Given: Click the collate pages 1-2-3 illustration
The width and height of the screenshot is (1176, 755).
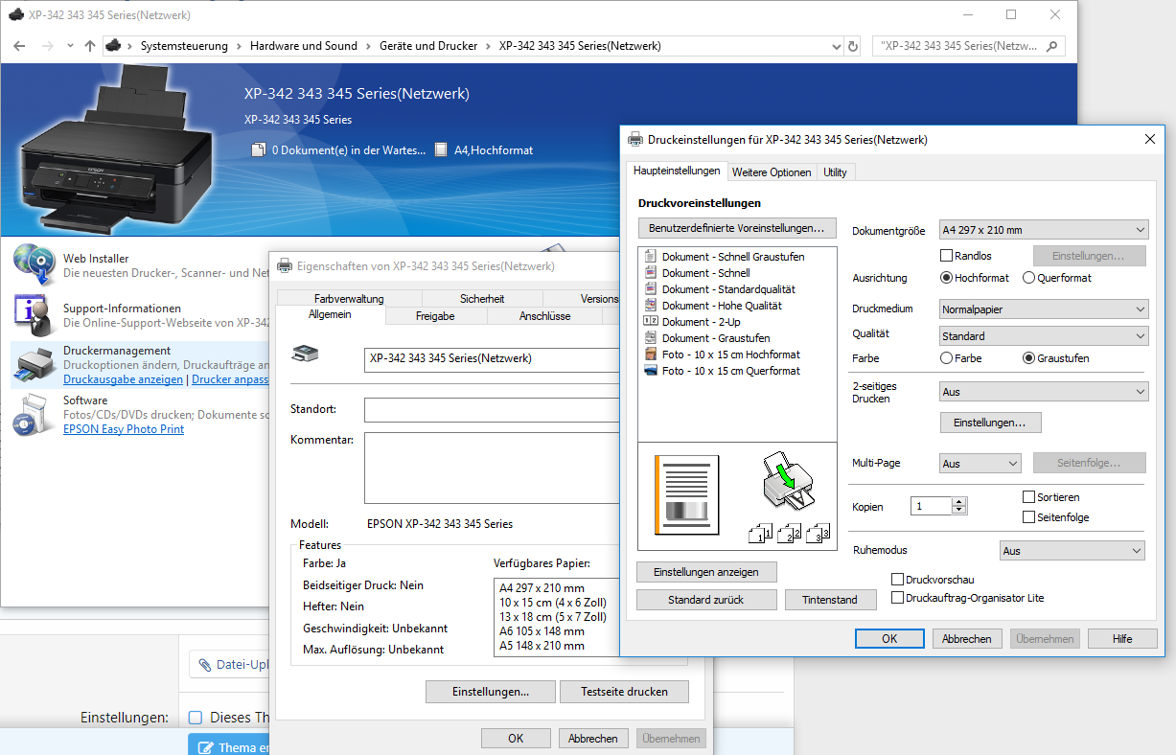Looking at the screenshot, I should 789,535.
